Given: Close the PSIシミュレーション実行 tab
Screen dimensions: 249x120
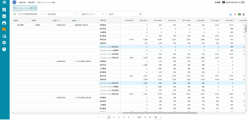Looking at the screenshot, I should tap(36, 8).
